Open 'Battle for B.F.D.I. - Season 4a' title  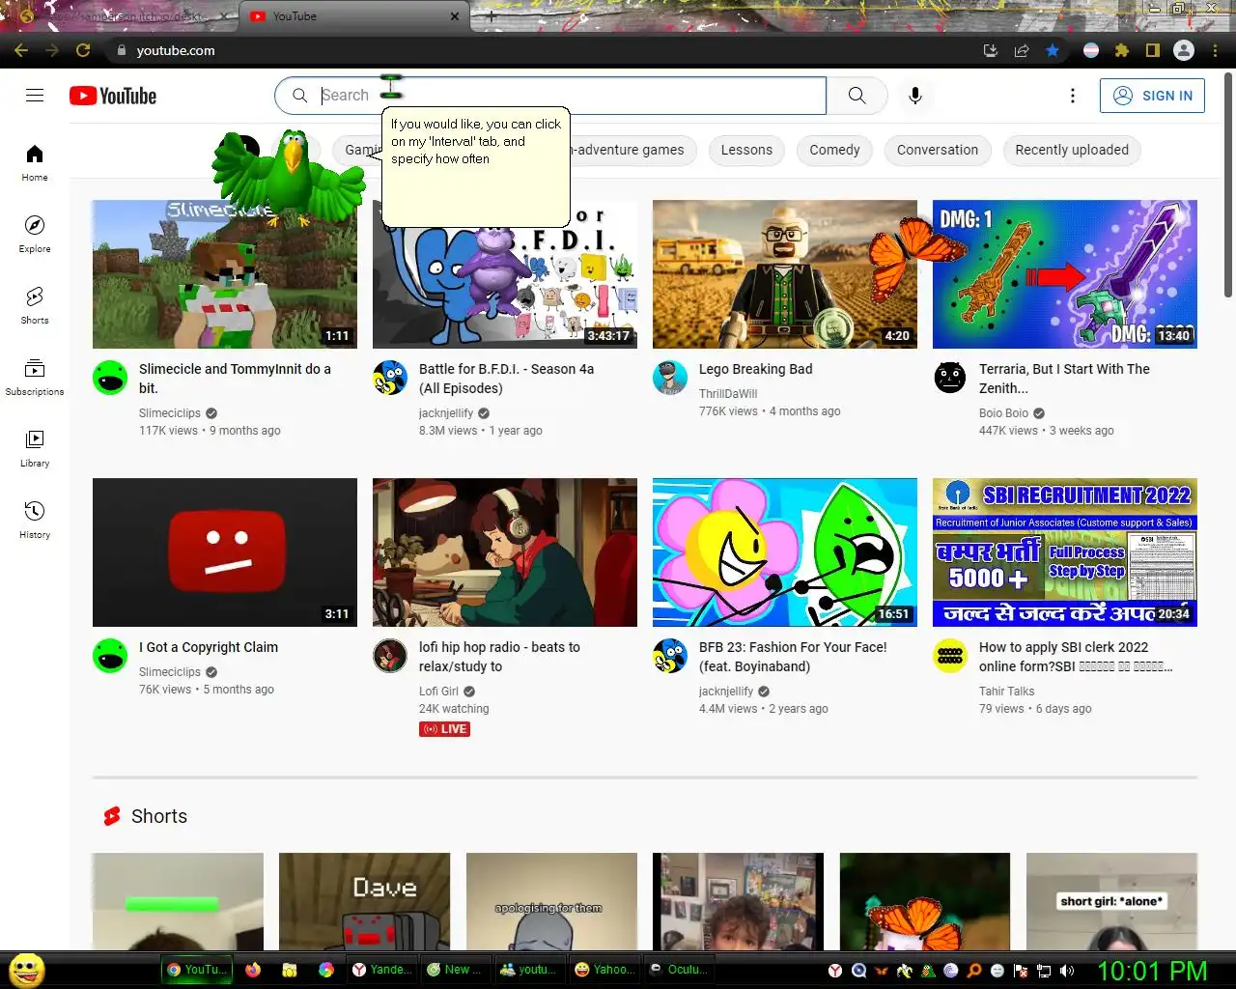pos(506,379)
